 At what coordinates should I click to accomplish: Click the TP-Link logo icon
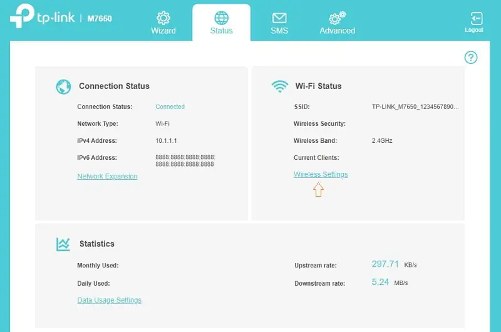[x=22, y=16]
